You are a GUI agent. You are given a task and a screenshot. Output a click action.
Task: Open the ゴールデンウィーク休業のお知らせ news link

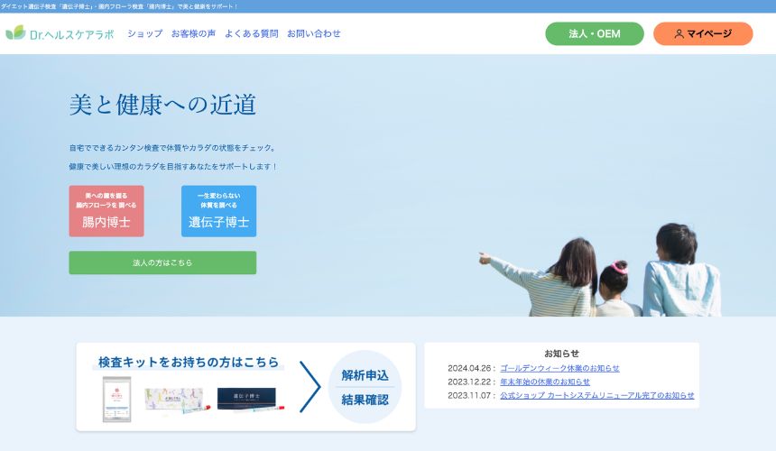(559, 368)
